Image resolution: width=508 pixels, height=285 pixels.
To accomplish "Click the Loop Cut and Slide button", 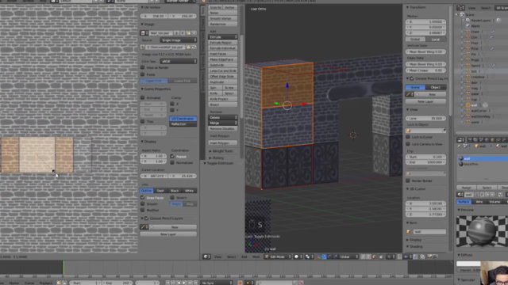I will [x=223, y=70].
